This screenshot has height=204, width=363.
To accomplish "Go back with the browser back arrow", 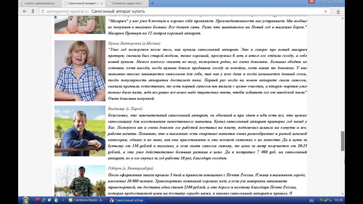I will 25,11.
